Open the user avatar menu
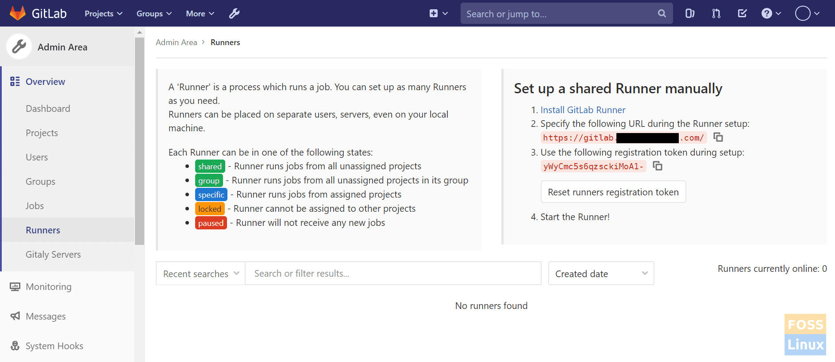This screenshot has height=362, width=835. point(807,13)
